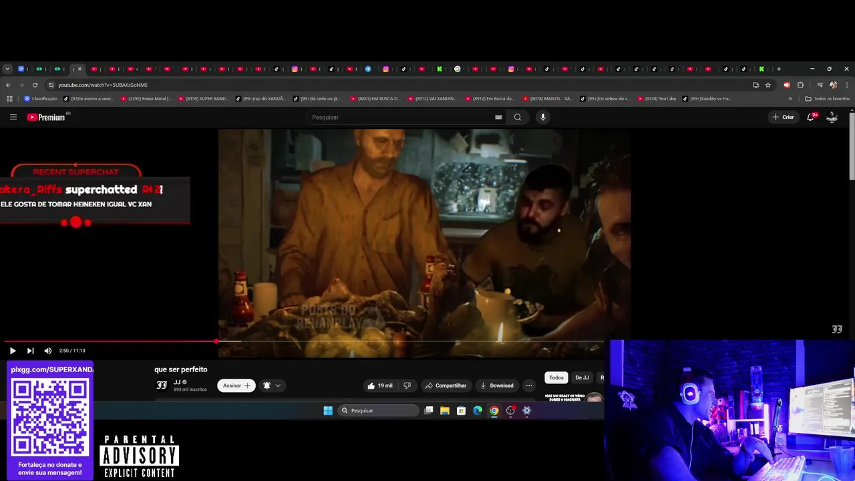Open Google Chrome from taskbar
Screen dimensions: 855x481
[x=494, y=411]
